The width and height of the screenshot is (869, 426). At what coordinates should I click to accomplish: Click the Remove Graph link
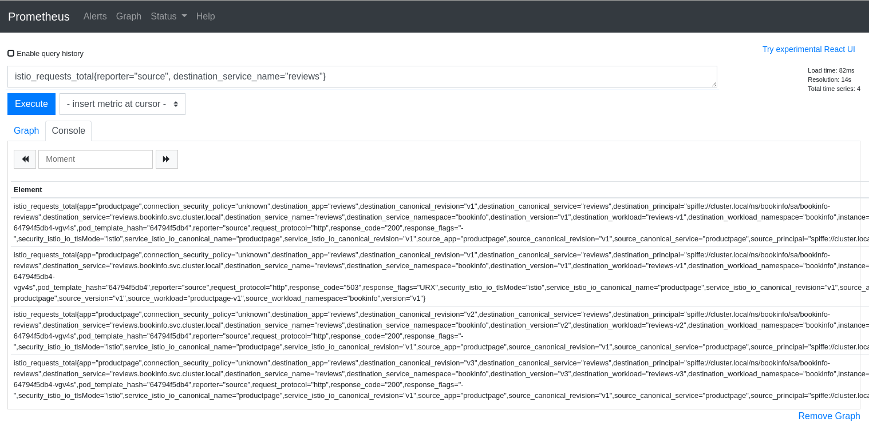(x=829, y=416)
